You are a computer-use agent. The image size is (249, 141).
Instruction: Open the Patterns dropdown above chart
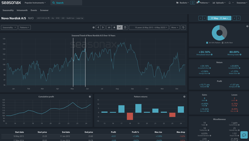coord(24,28)
